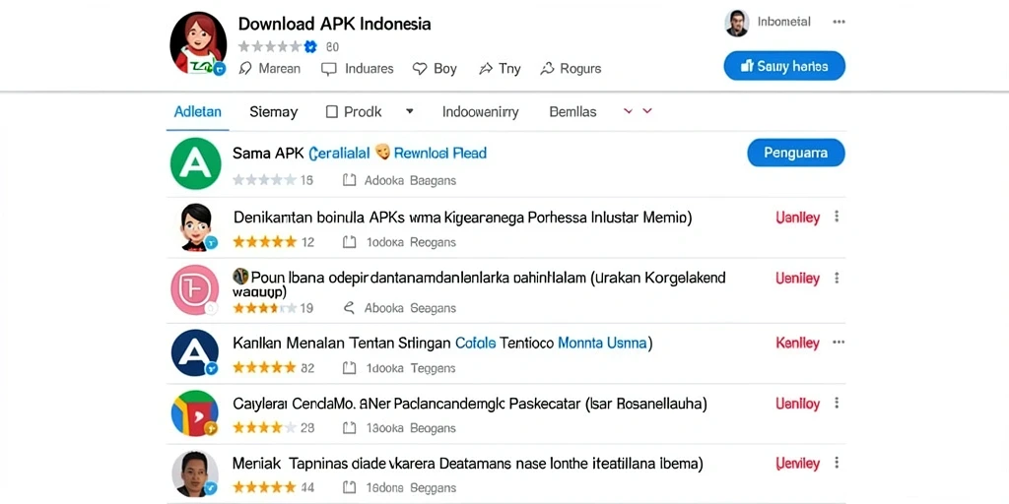Click the Tny share icon
This screenshot has height=504, width=1009.
[486, 69]
